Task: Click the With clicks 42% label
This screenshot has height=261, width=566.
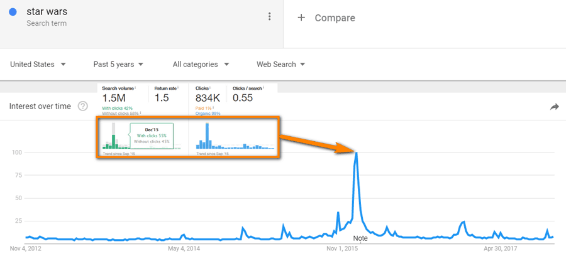Action: click(118, 107)
